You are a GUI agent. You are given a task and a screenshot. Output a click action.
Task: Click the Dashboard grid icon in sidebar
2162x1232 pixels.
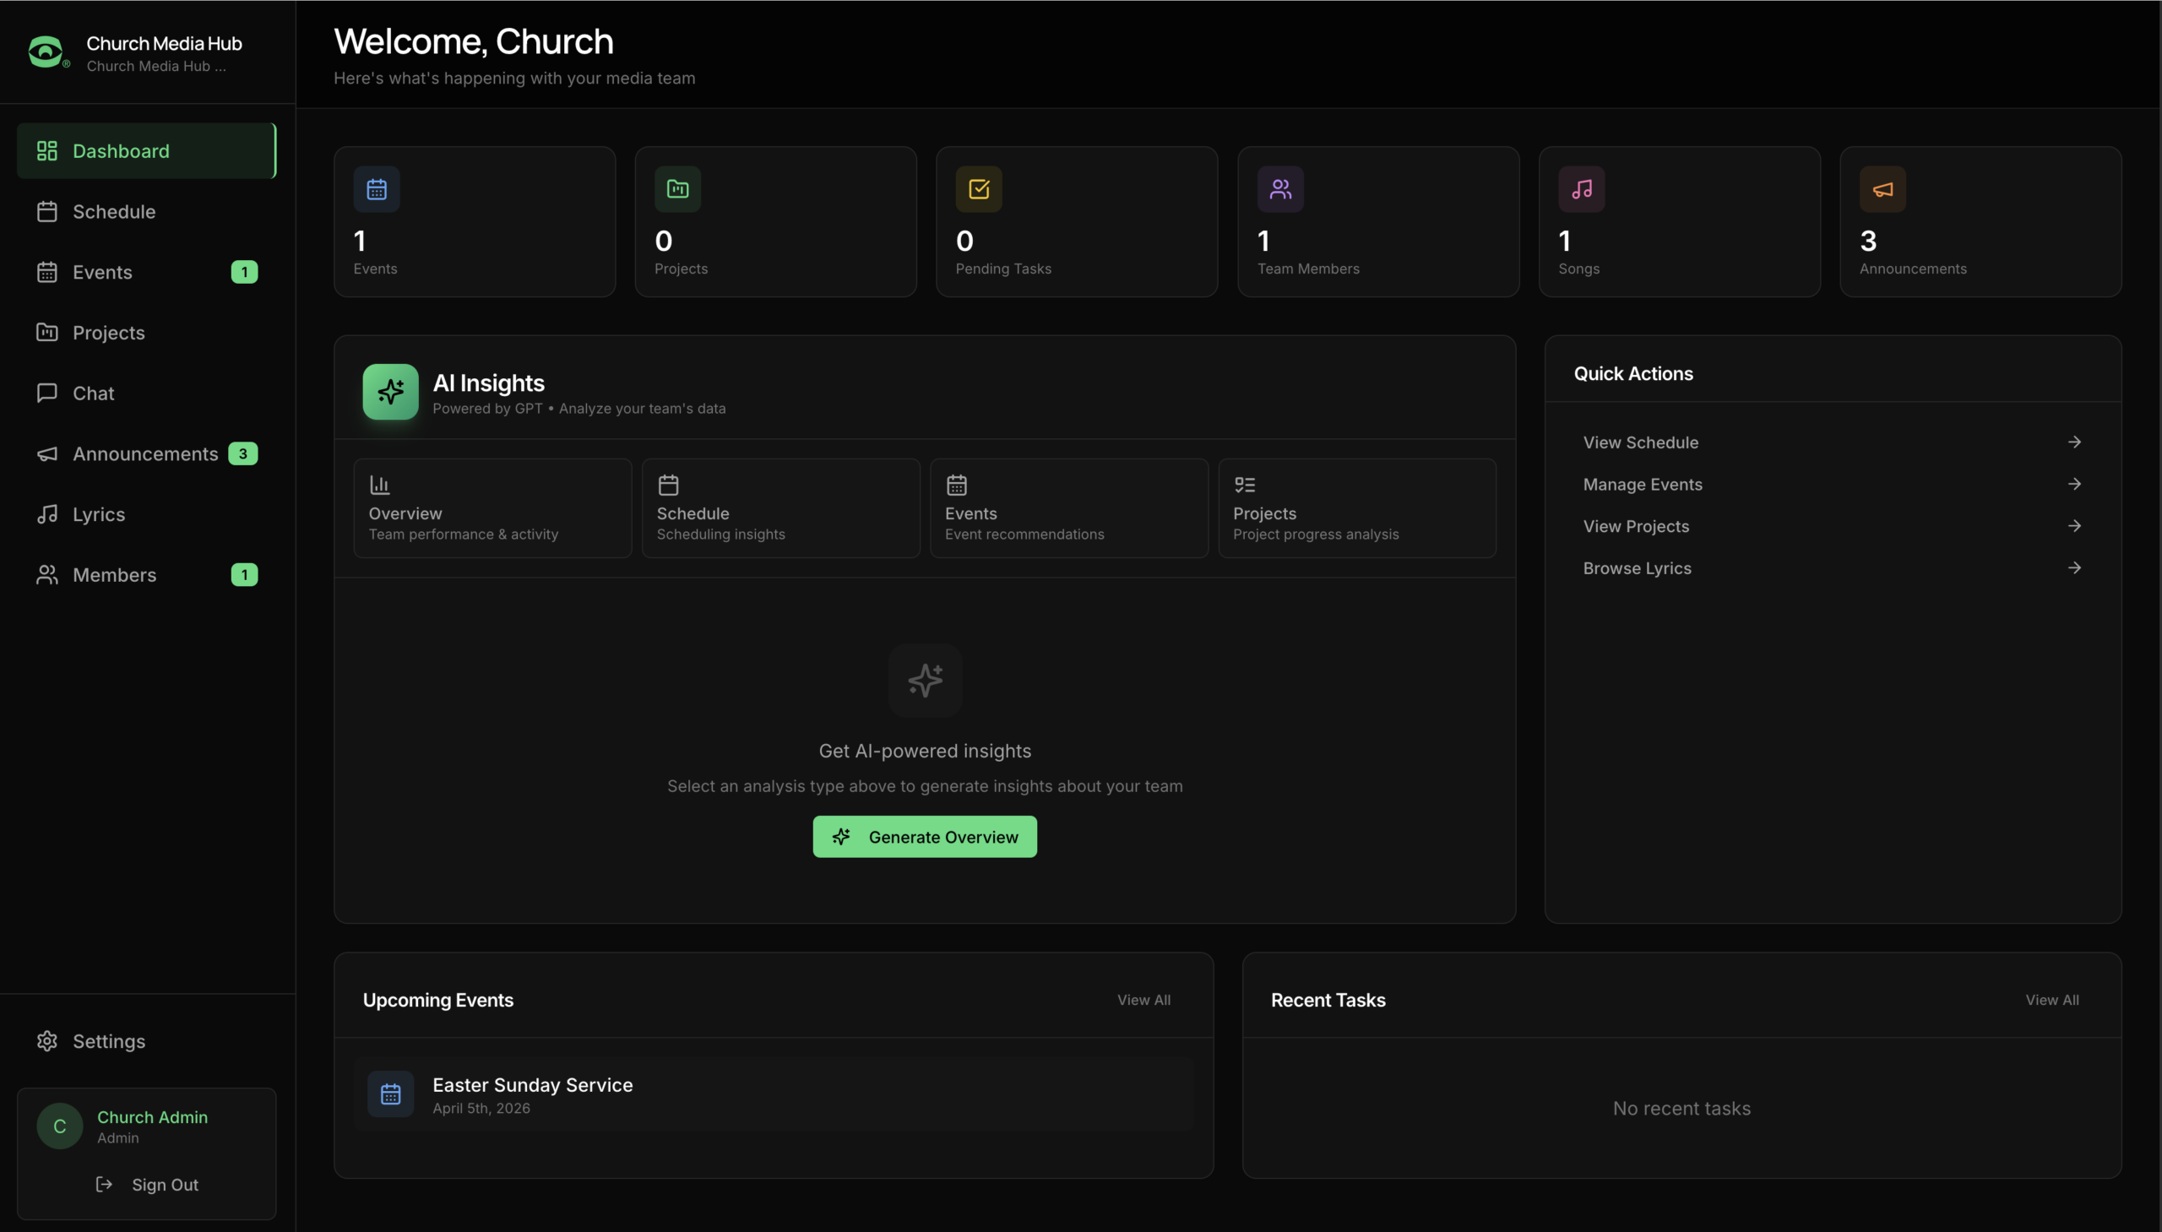pyautogui.click(x=47, y=150)
